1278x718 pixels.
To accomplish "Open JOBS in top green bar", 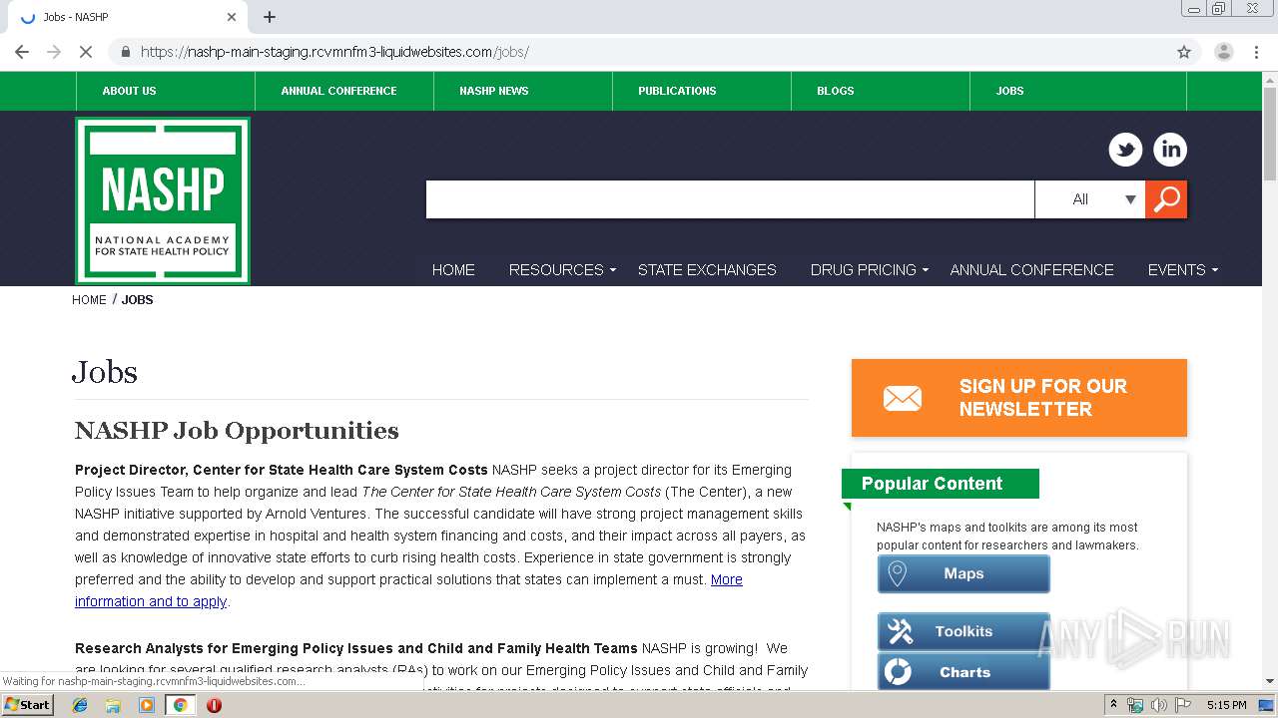I will pyautogui.click(x=1009, y=91).
